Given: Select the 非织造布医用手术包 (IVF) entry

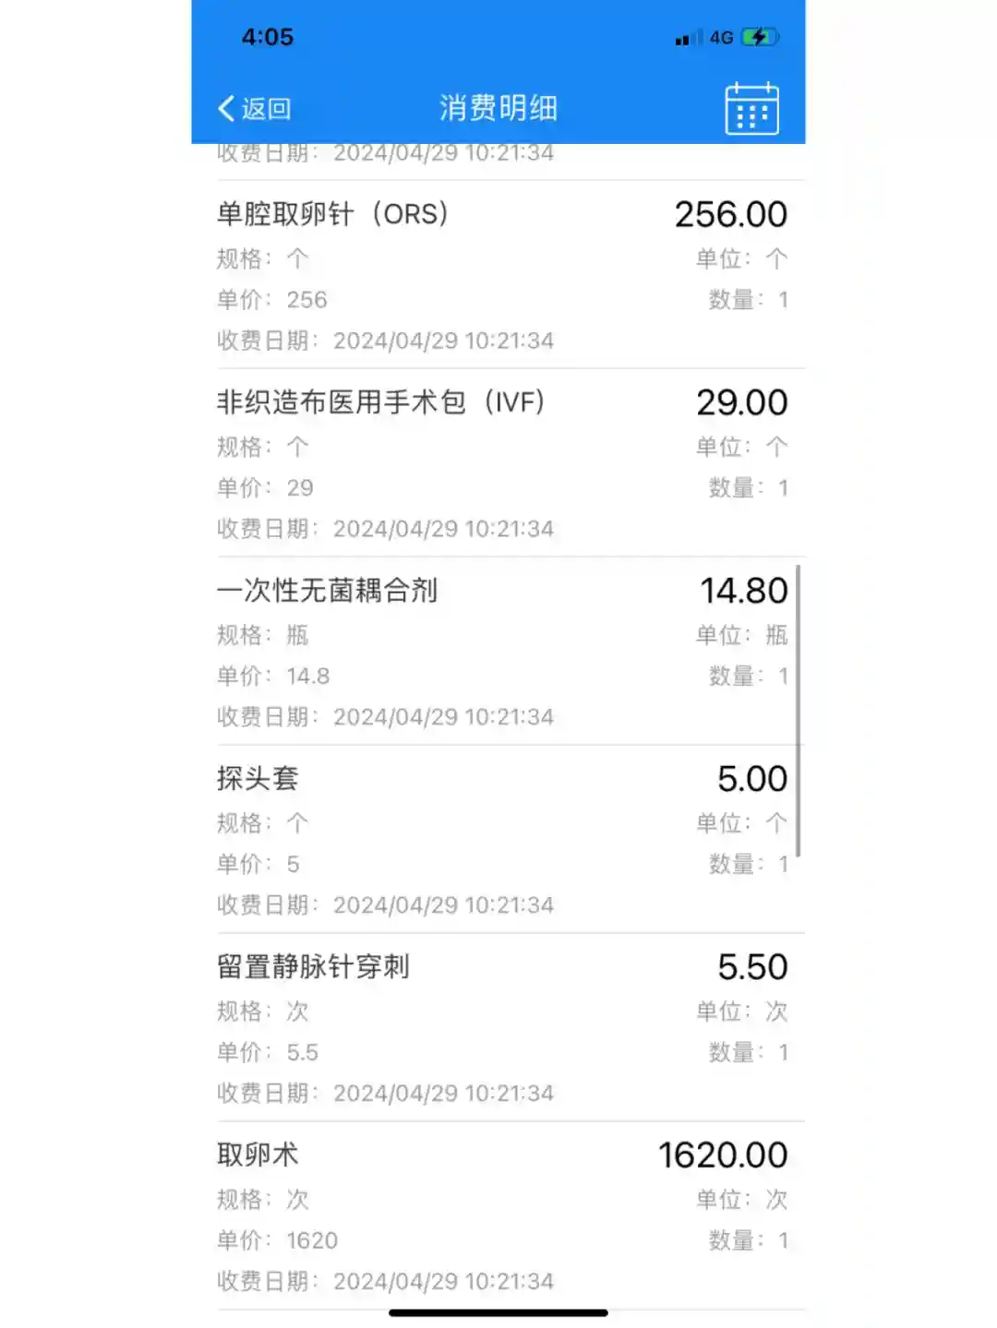Looking at the screenshot, I should (x=380, y=402).
